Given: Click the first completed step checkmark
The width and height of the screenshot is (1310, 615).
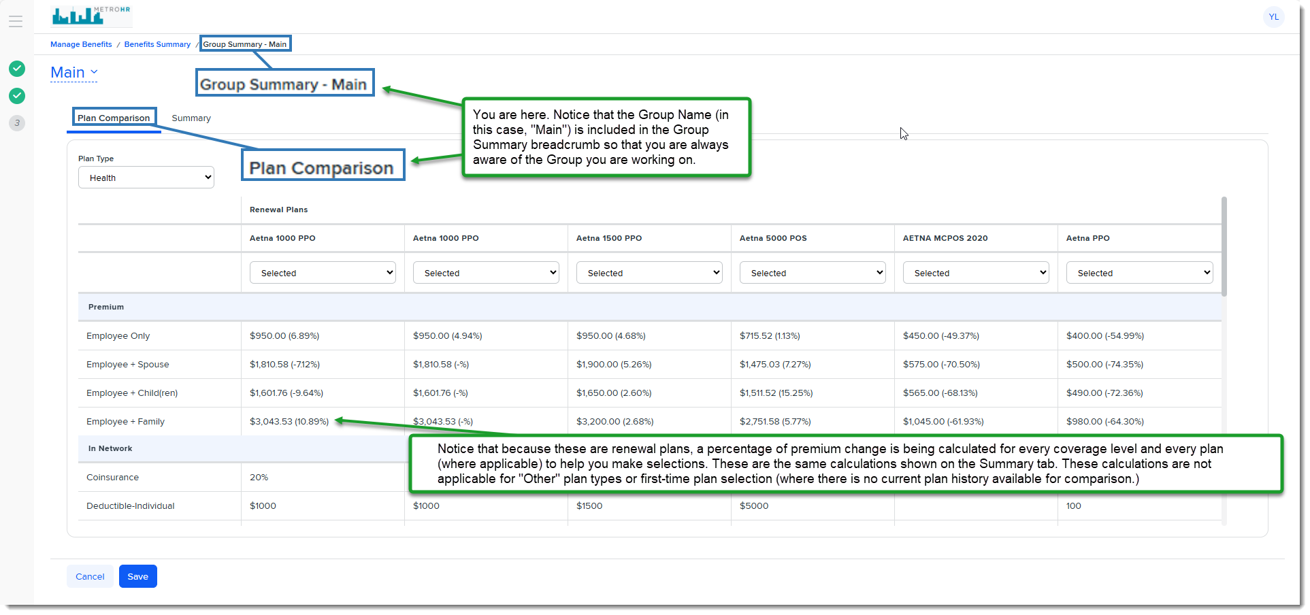Looking at the screenshot, I should (x=17, y=69).
